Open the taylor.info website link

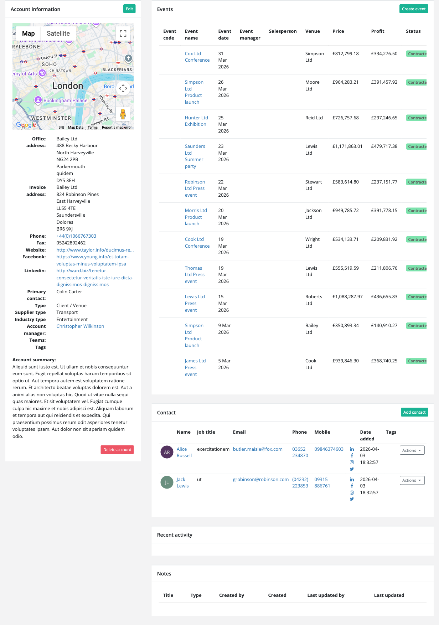pos(95,250)
